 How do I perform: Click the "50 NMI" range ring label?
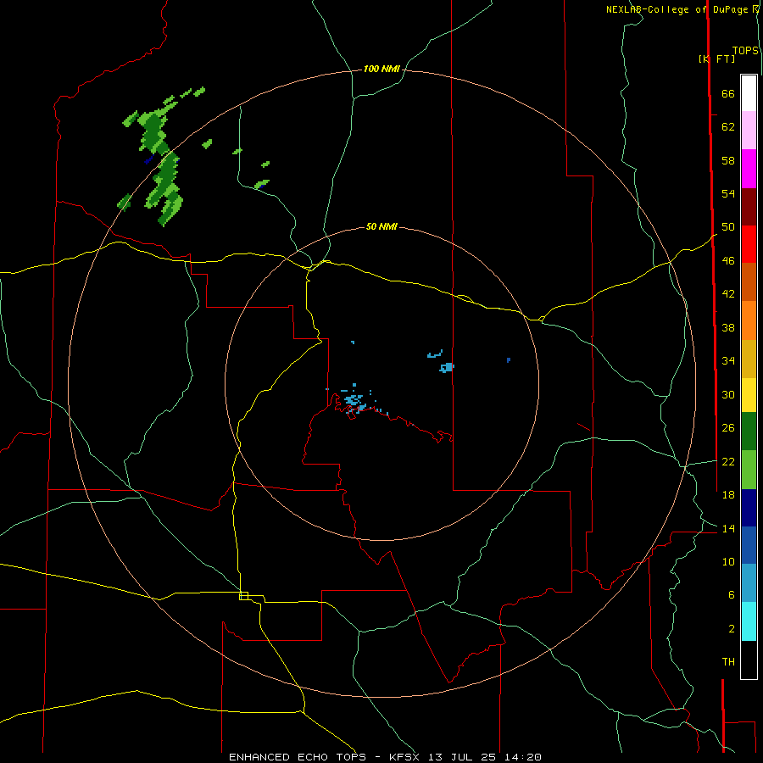coord(381,226)
